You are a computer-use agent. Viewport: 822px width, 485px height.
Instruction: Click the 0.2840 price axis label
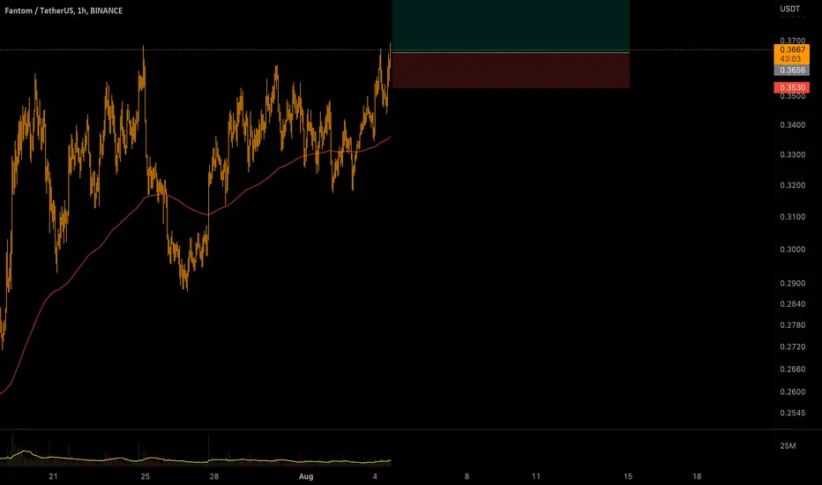792,304
